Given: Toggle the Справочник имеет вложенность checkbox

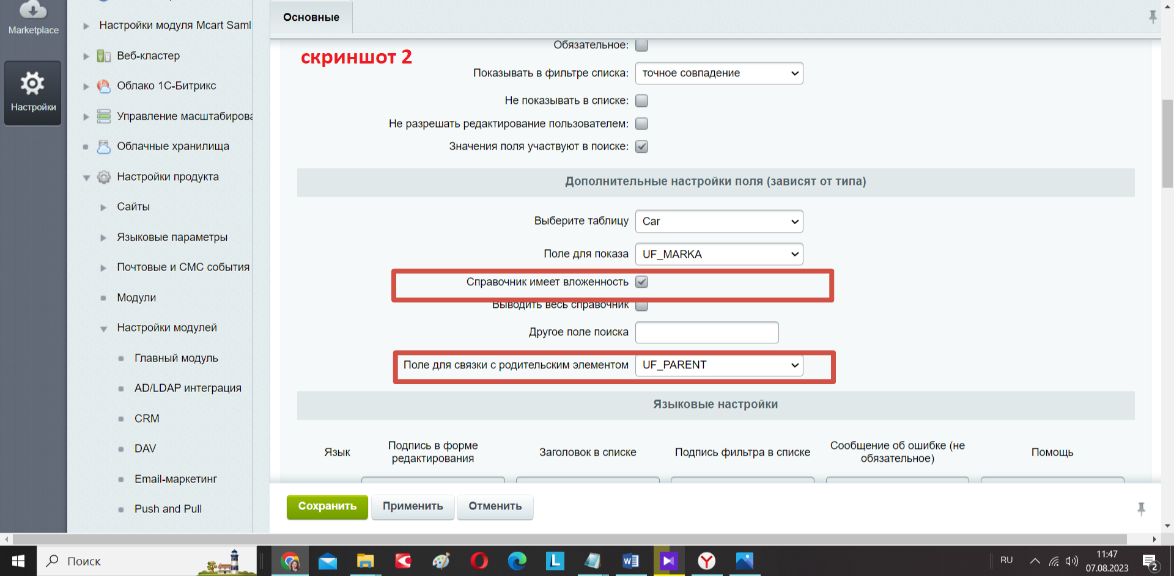Looking at the screenshot, I should pyautogui.click(x=641, y=282).
